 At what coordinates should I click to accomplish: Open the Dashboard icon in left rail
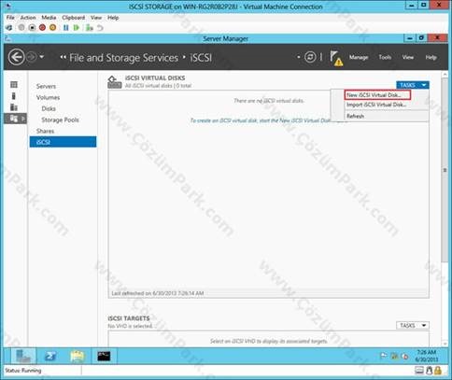14,85
